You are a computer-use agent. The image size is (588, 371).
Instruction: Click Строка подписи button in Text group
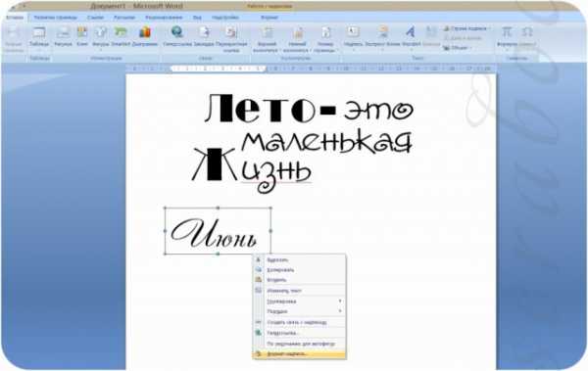[466, 28]
